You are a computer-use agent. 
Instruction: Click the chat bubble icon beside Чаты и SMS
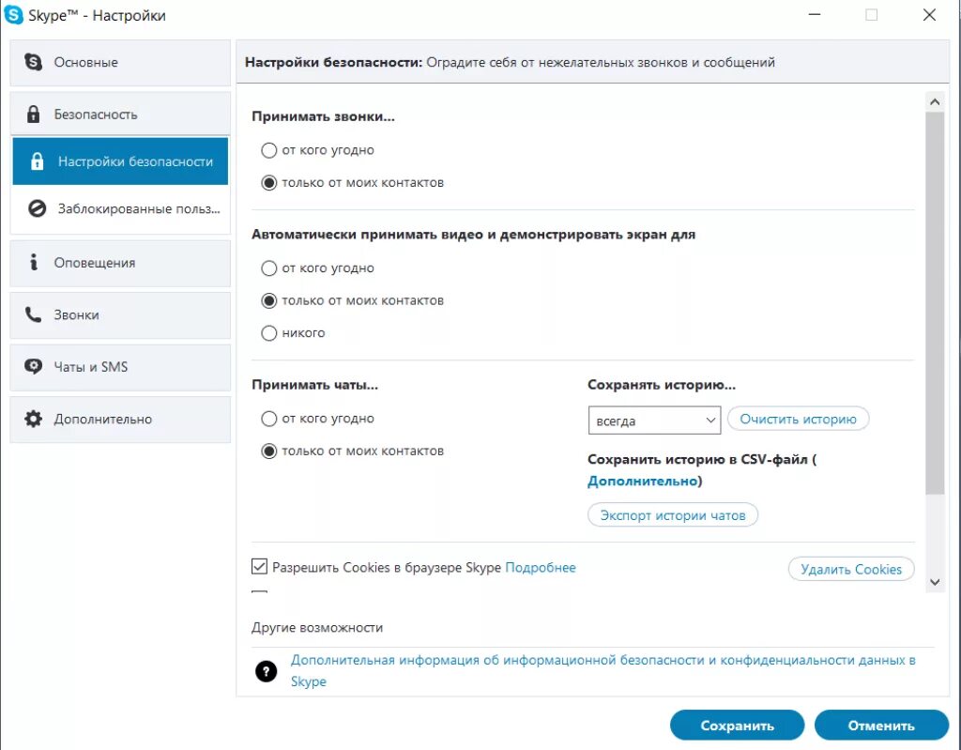click(34, 367)
